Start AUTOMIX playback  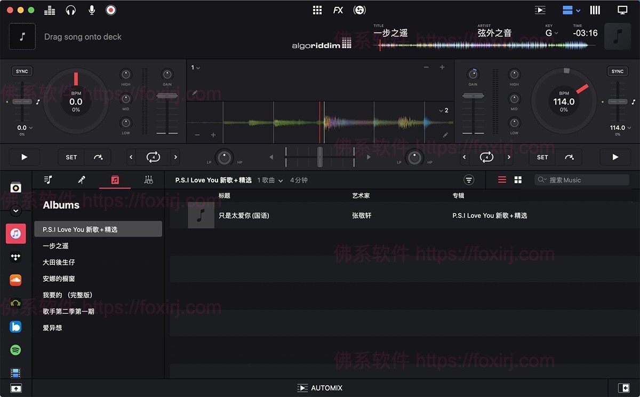coord(319,388)
